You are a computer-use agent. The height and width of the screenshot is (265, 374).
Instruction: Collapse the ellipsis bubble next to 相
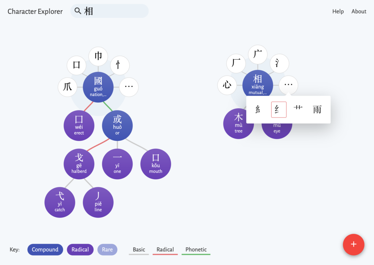pos(289,85)
